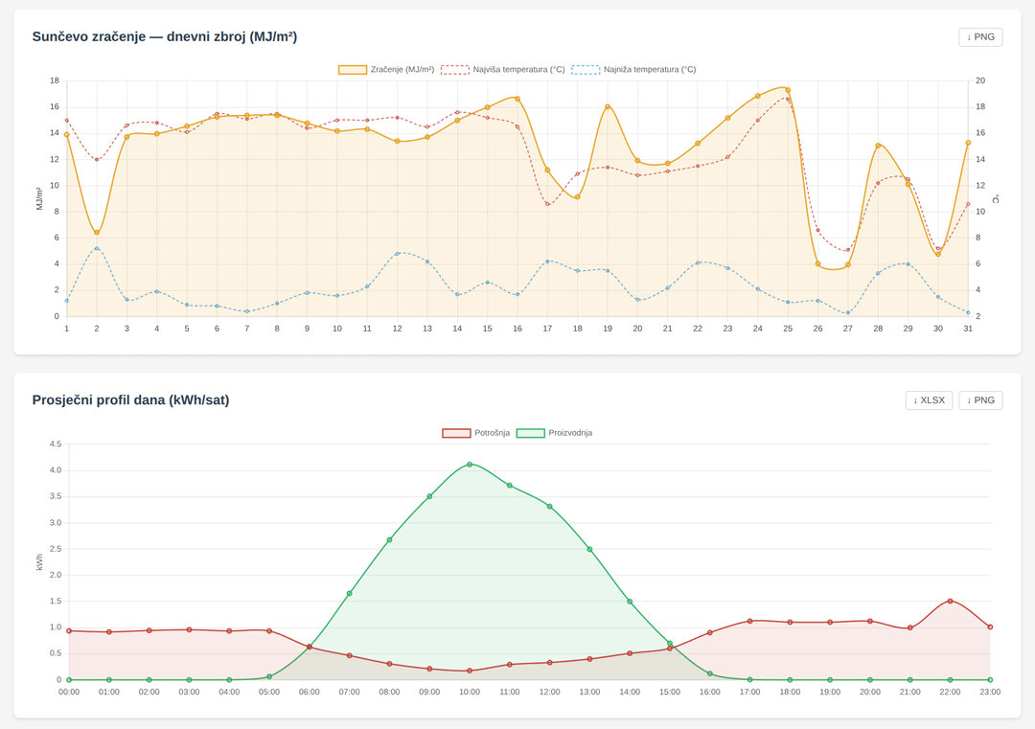Screen dimensions: 1035x729
Task: Click the blue dashed Najniža temperatura swatch
Action: pos(586,70)
